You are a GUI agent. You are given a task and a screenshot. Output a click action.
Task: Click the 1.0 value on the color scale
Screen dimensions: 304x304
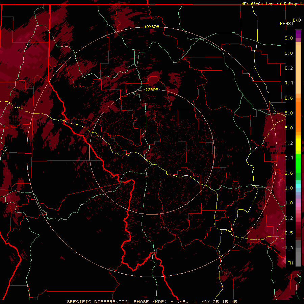click(289, 203)
